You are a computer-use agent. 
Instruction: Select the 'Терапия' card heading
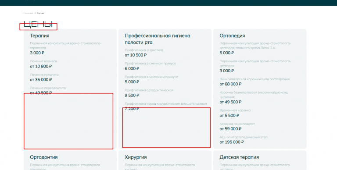tap(39, 35)
